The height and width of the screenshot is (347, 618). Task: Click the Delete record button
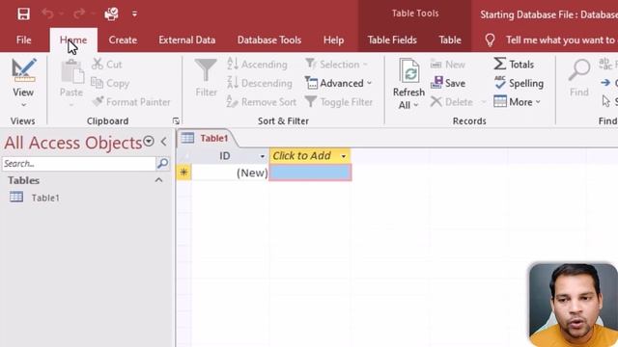pos(451,102)
